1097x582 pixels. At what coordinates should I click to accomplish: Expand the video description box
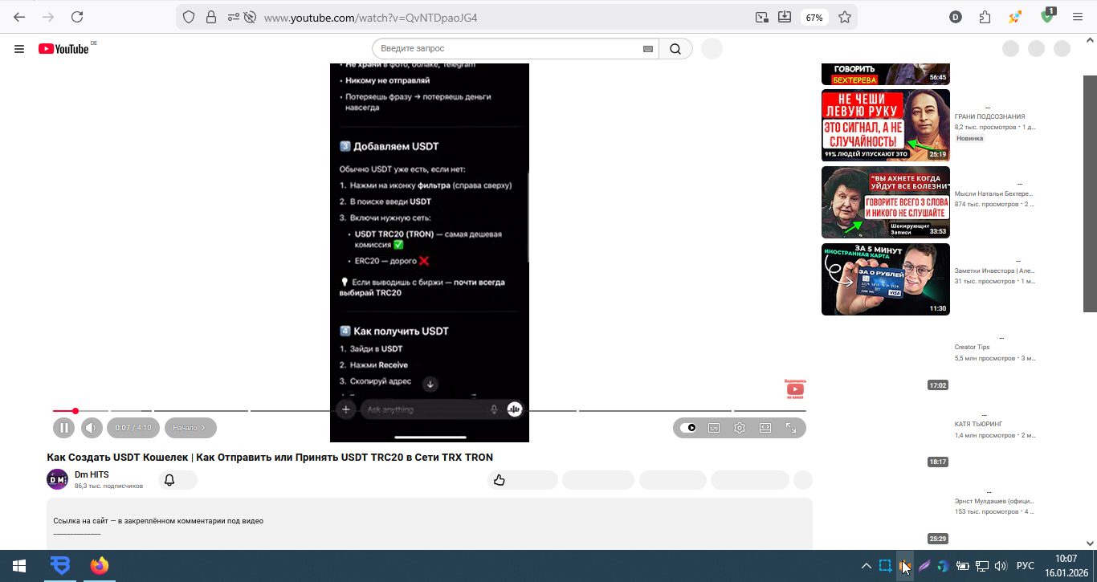tap(430, 523)
